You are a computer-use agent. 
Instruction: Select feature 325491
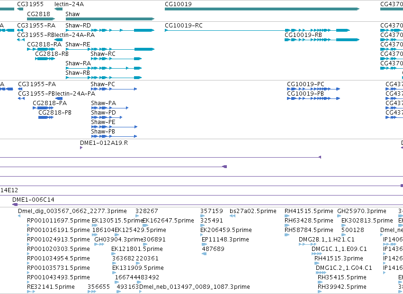203,225
